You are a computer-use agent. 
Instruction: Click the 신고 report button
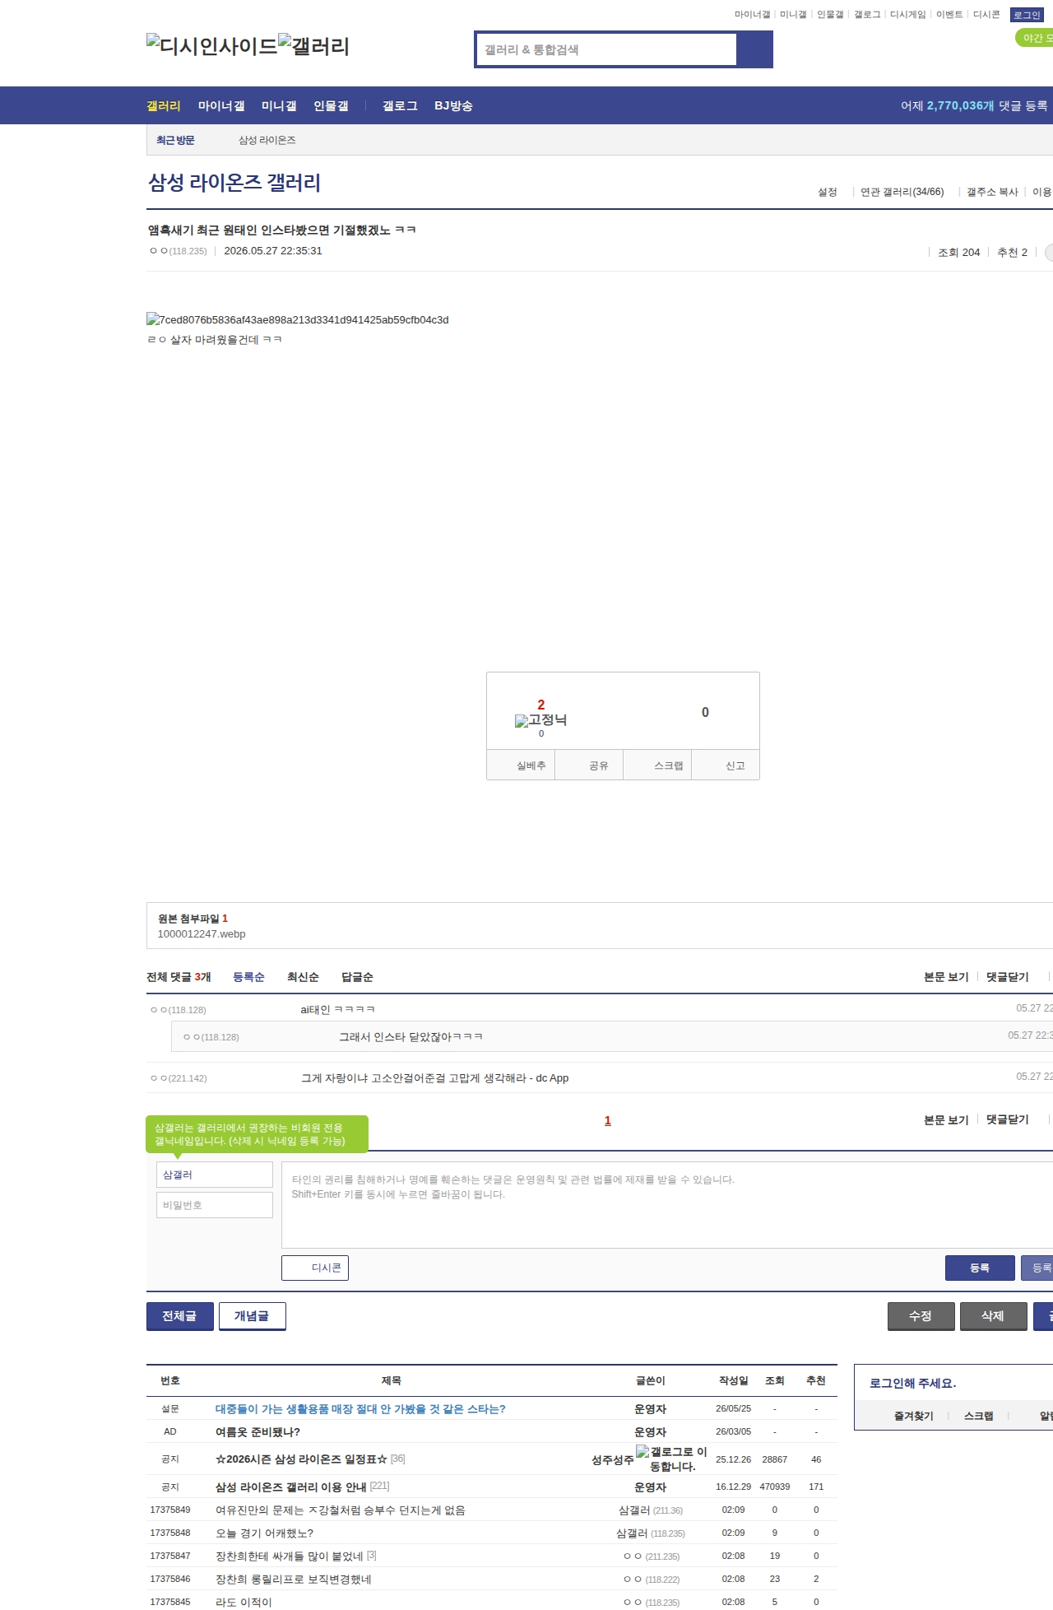726,765
